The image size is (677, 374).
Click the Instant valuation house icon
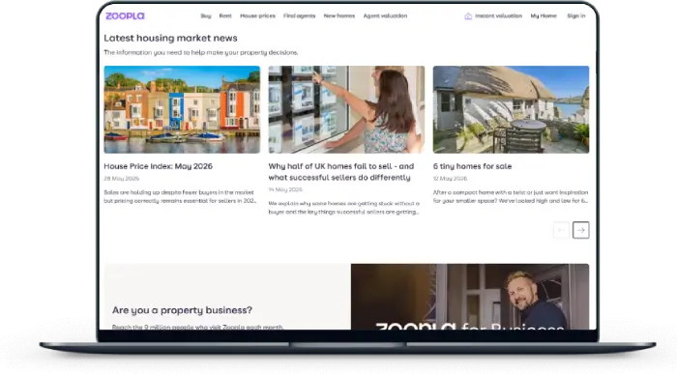coord(468,16)
